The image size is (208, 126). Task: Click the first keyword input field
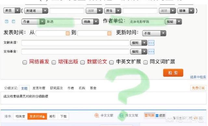[x=67, y=11]
